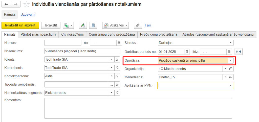Expand the Statuss dropdown
Image resolution: width=259 pixels, height=122 pixels.
[230, 43]
